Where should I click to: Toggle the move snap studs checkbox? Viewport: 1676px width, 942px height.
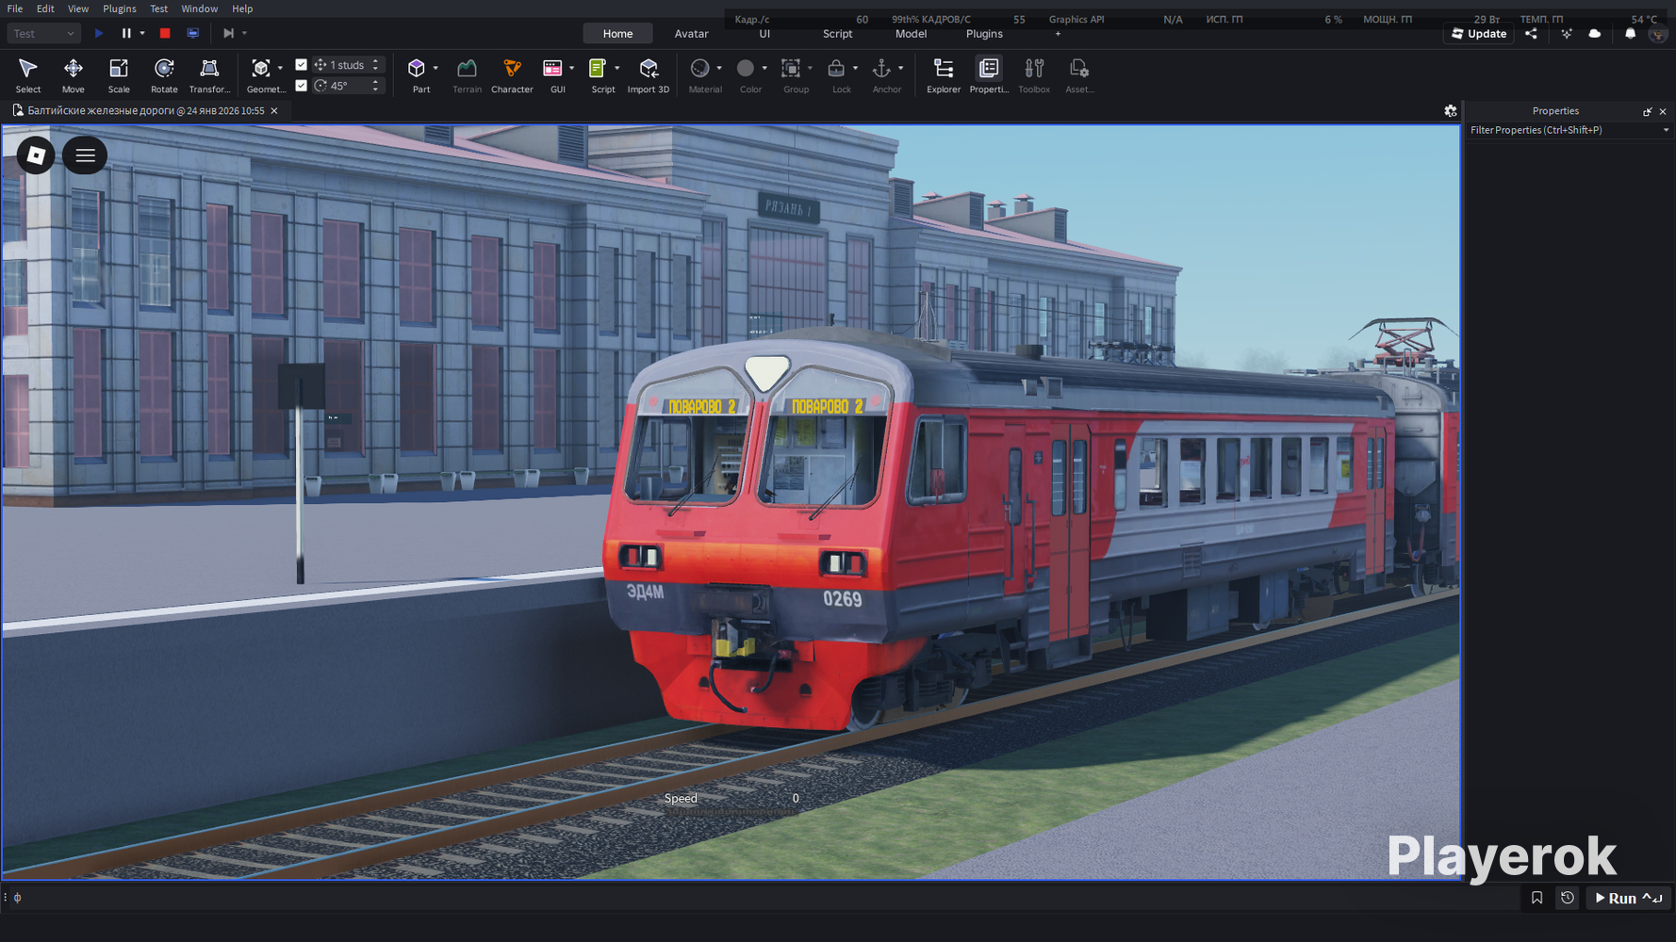[x=302, y=65]
